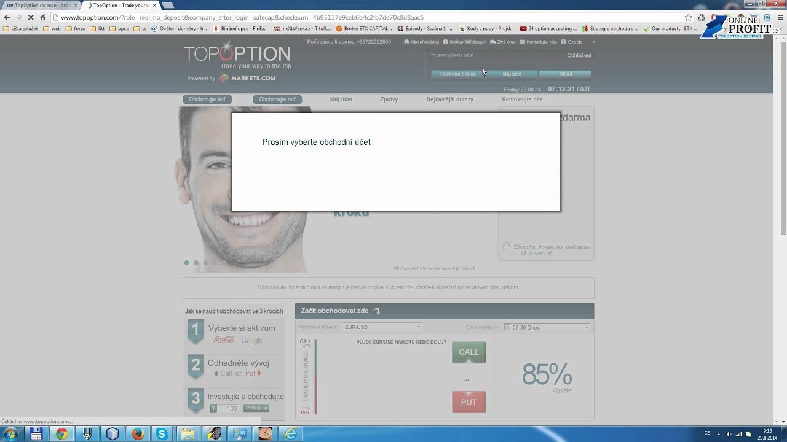
Task: Open the Kudy z nudy bookmark
Action: [x=486, y=28]
